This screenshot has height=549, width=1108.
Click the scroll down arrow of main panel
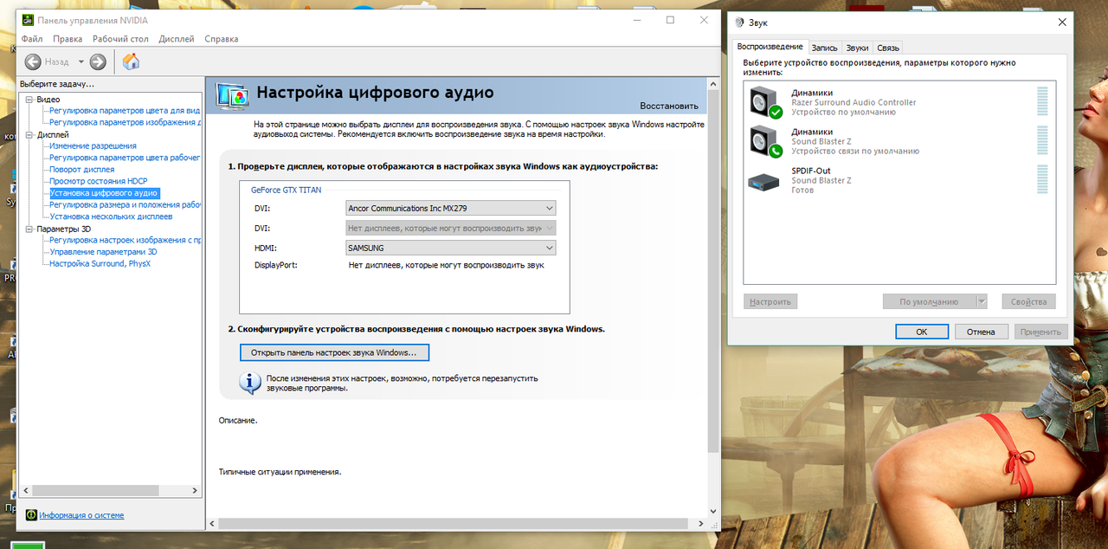coord(713,513)
